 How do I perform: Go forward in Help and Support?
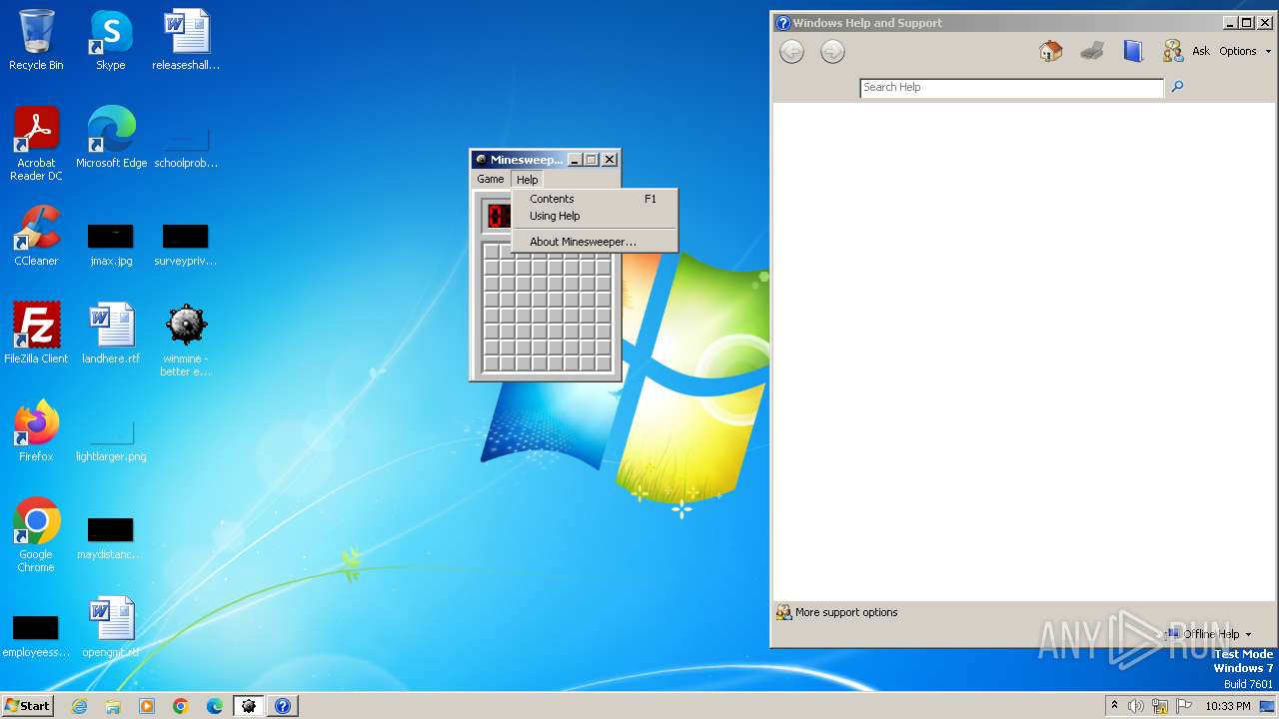click(x=832, y=52)
